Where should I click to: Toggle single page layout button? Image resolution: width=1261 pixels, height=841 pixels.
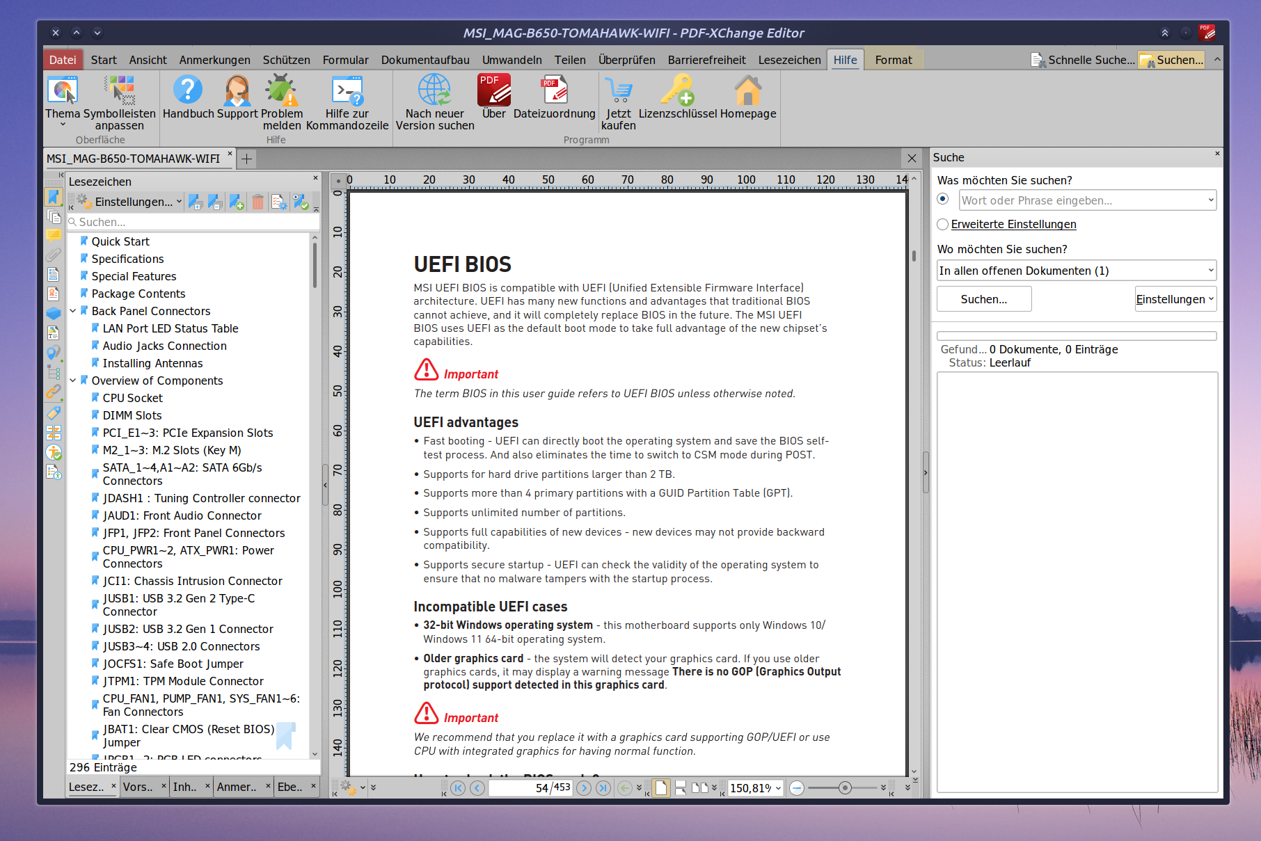coord(661,787)
